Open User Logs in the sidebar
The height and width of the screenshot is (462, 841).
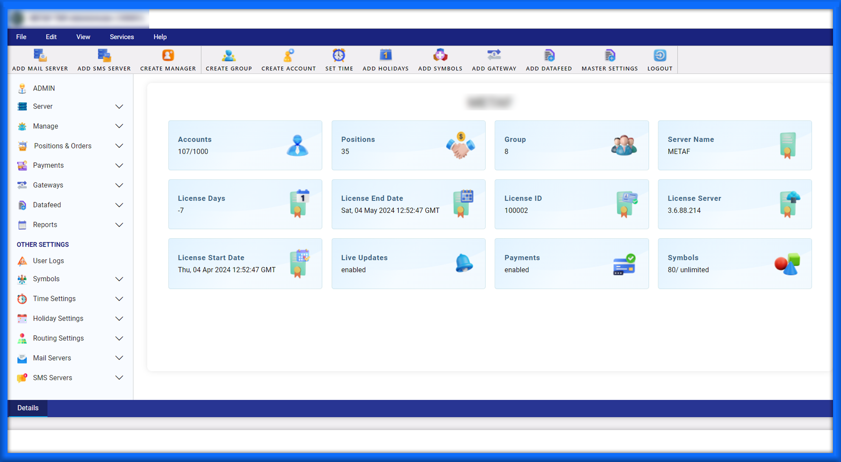pyautogui.click(x=48, y=261)
